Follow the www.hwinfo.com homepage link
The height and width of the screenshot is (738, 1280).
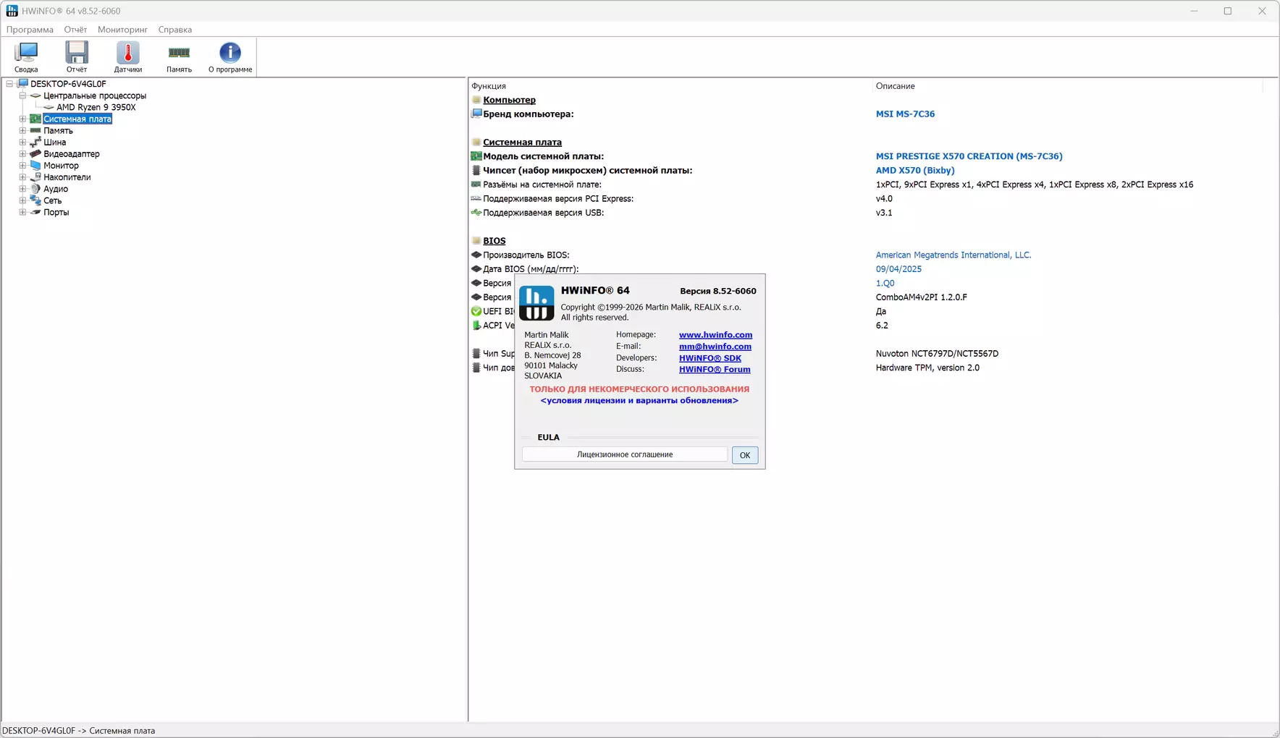(715, 335)
